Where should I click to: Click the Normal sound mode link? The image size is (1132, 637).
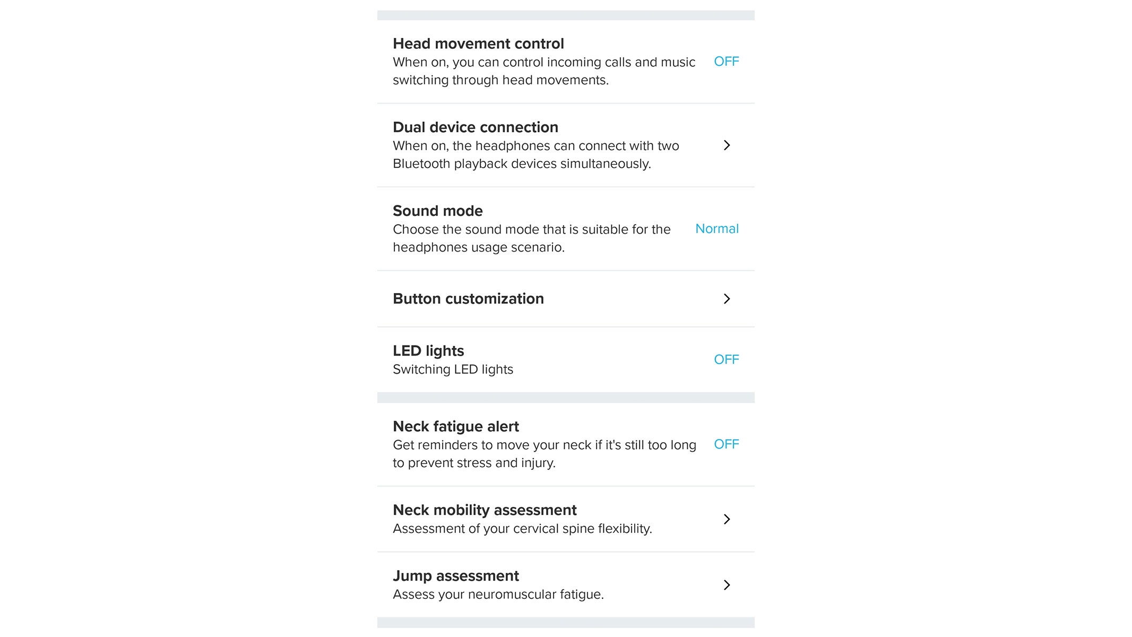pos(716,229)
